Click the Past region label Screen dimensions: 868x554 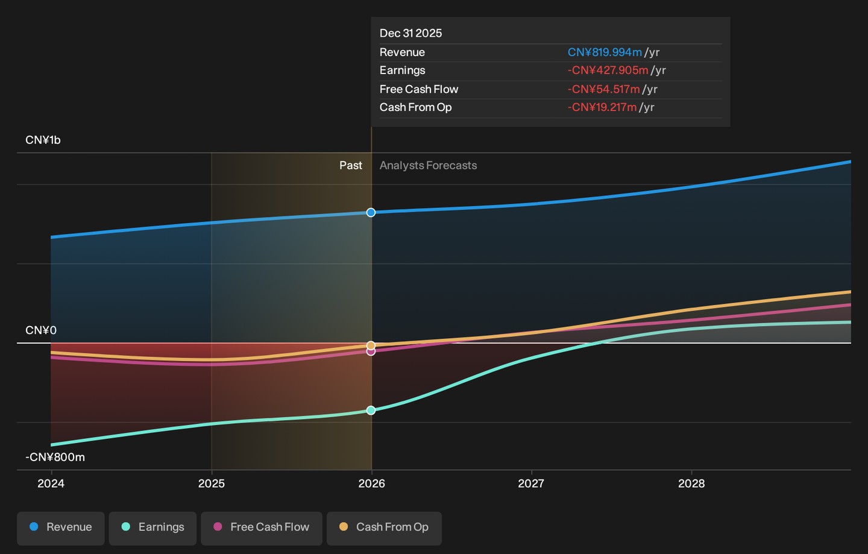351,166
